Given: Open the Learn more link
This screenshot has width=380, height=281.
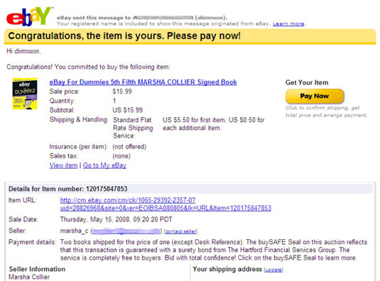Looking at the screenshot, I should (x=288, y=23).
